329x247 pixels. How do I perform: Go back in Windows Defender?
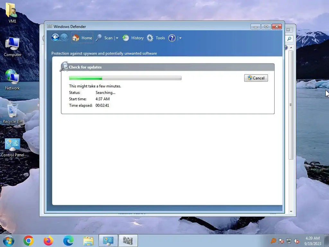pyautogui.click(x=55, y=38)
